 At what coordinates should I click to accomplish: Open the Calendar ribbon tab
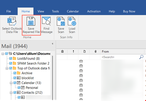click(73, 11)
